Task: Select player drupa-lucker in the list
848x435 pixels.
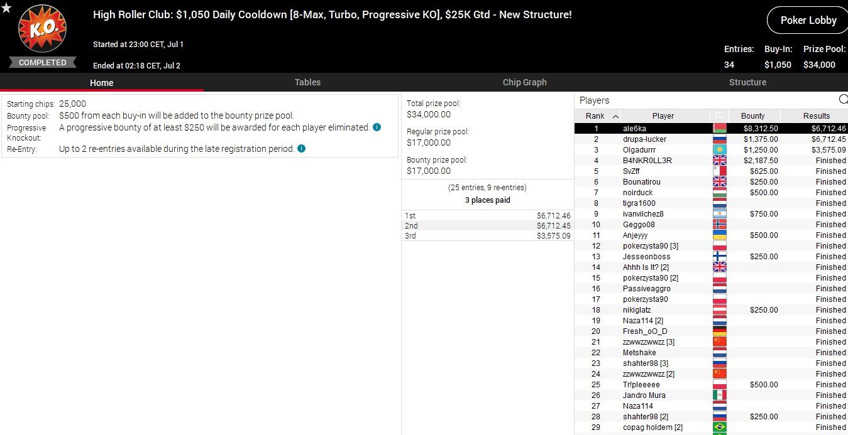Action: click(x=644, y=139)
